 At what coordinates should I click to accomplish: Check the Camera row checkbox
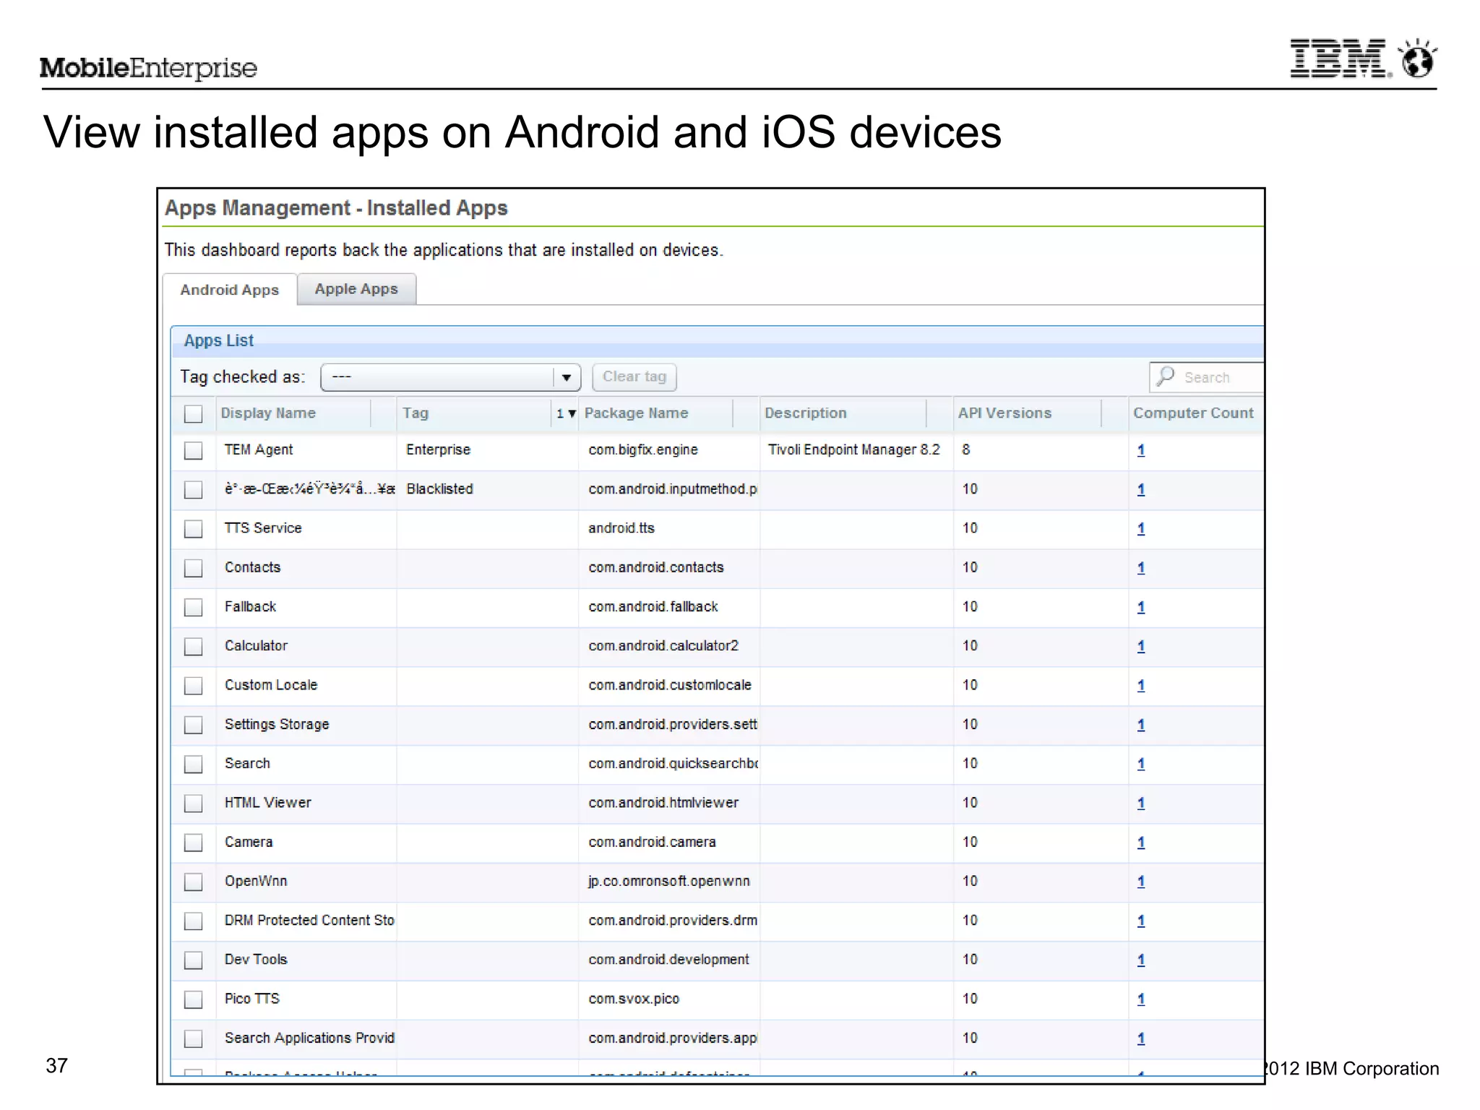click(193, 843)
